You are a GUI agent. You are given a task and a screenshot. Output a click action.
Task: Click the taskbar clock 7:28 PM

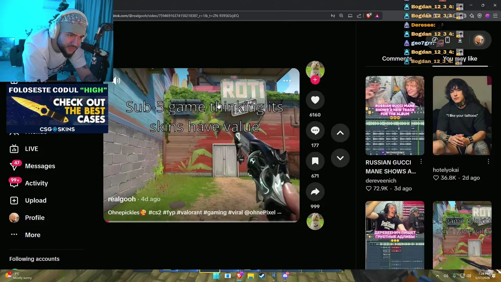[483, 276]
